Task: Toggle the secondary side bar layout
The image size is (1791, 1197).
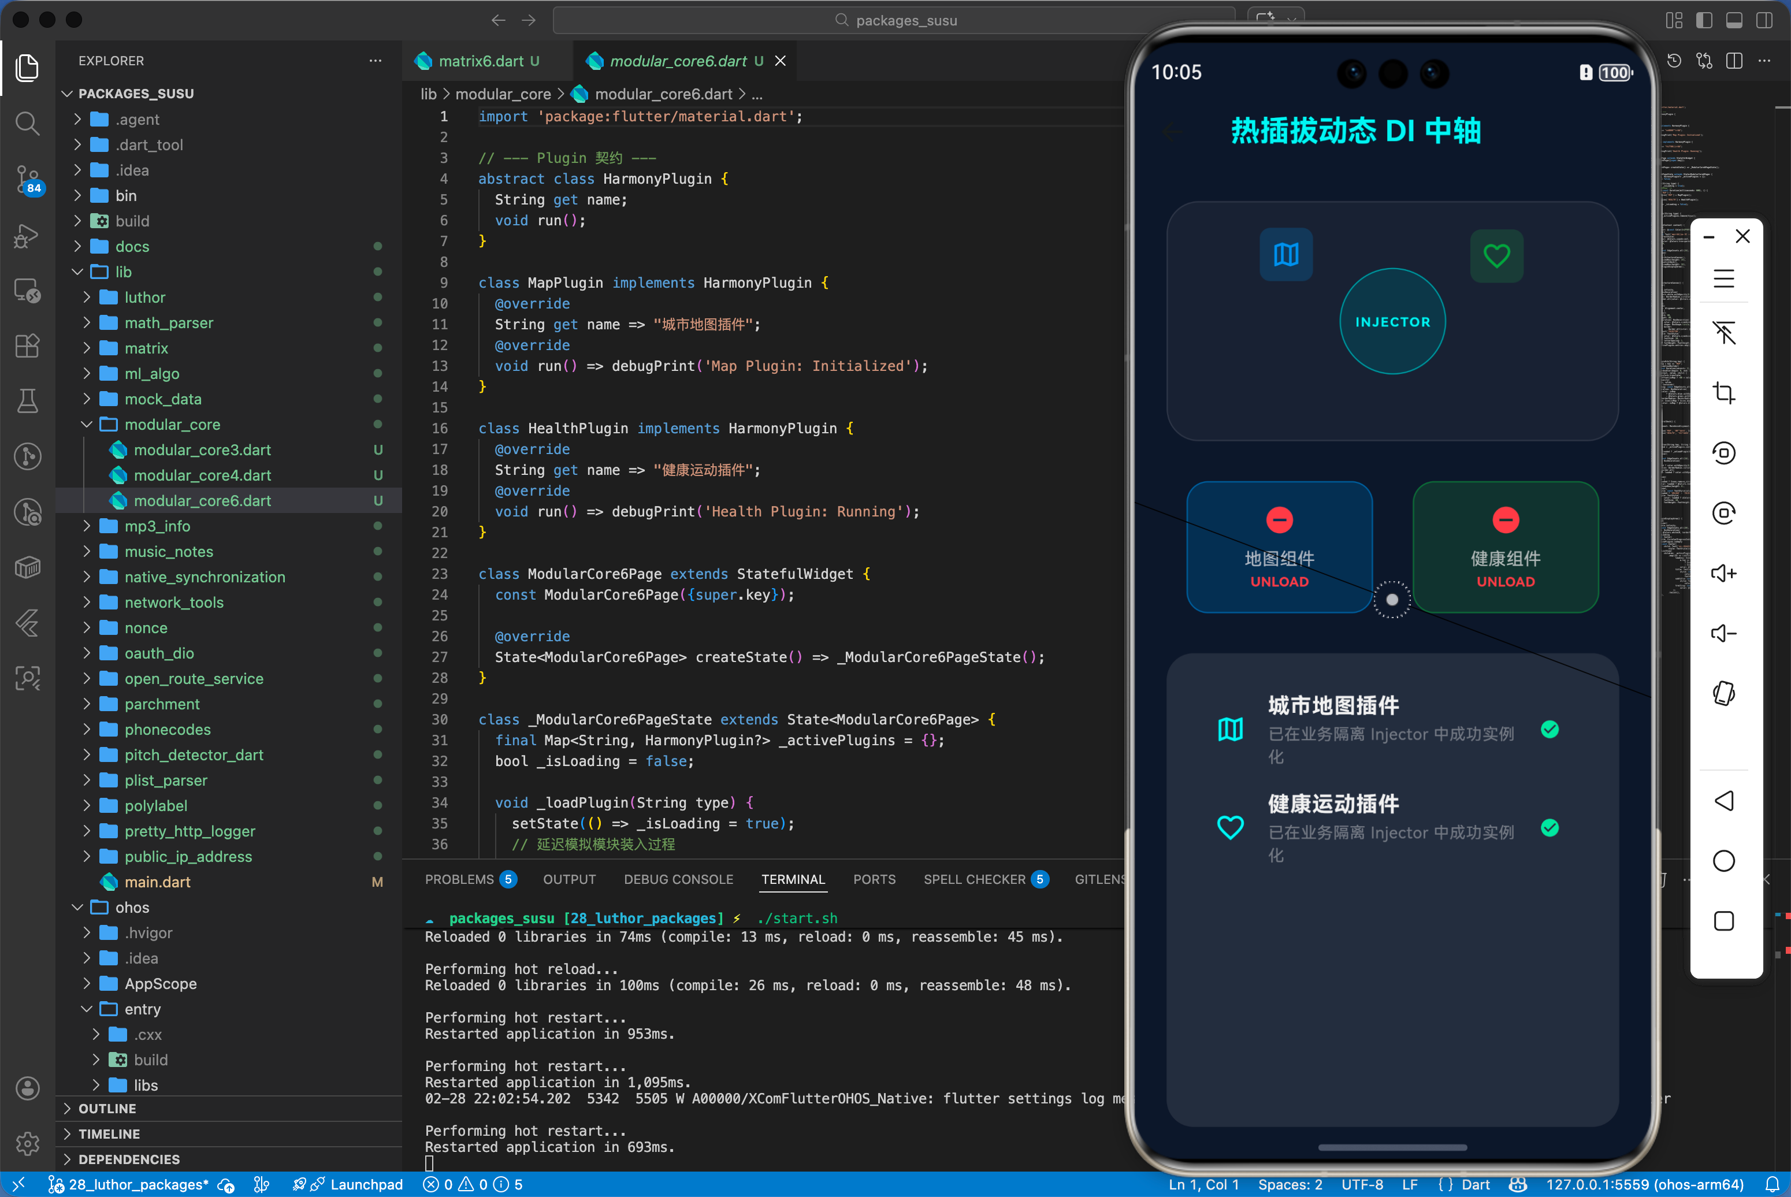Action: point(1763,21)
